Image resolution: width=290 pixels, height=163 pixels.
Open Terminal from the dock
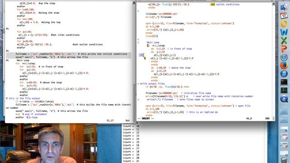point(284,82)
